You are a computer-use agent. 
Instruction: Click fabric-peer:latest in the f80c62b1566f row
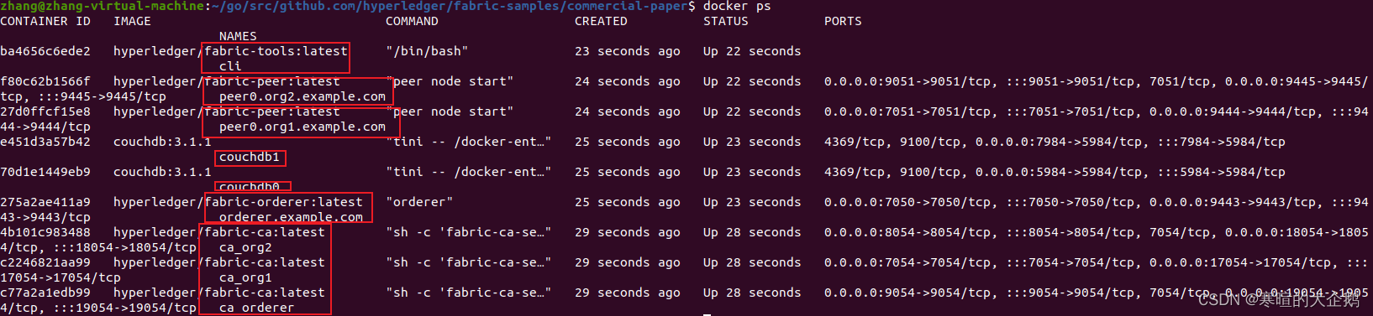click(272, 81)
